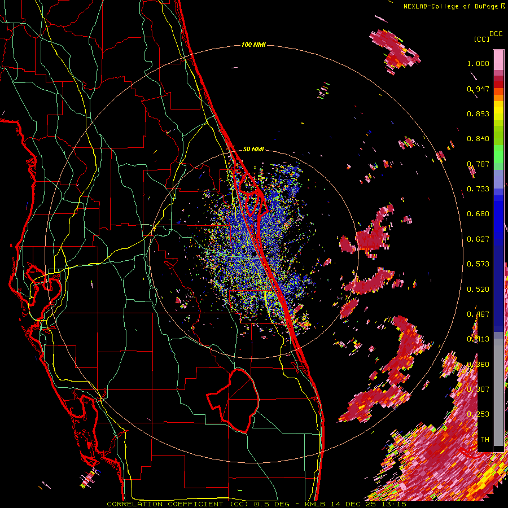
Task: Click the 0.573 legend value
Action: tap(478, 264)
